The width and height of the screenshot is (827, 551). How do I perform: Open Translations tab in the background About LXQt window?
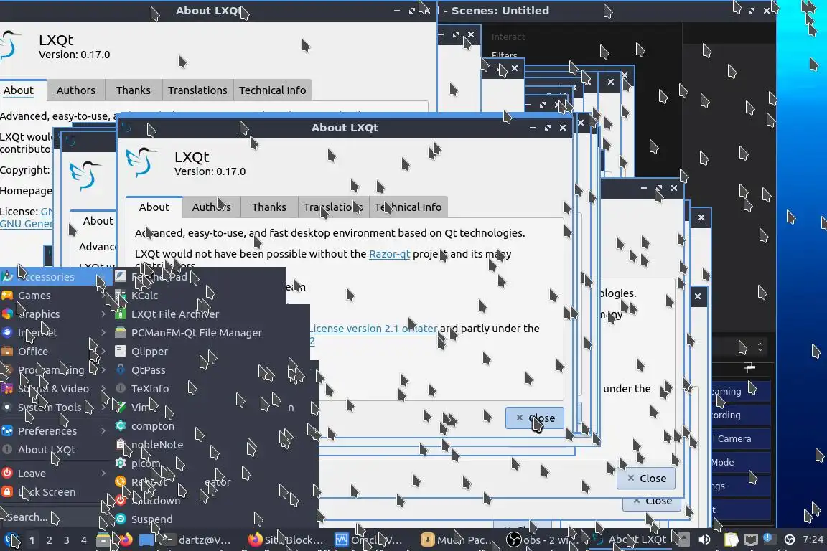click(x=198, y=90)
